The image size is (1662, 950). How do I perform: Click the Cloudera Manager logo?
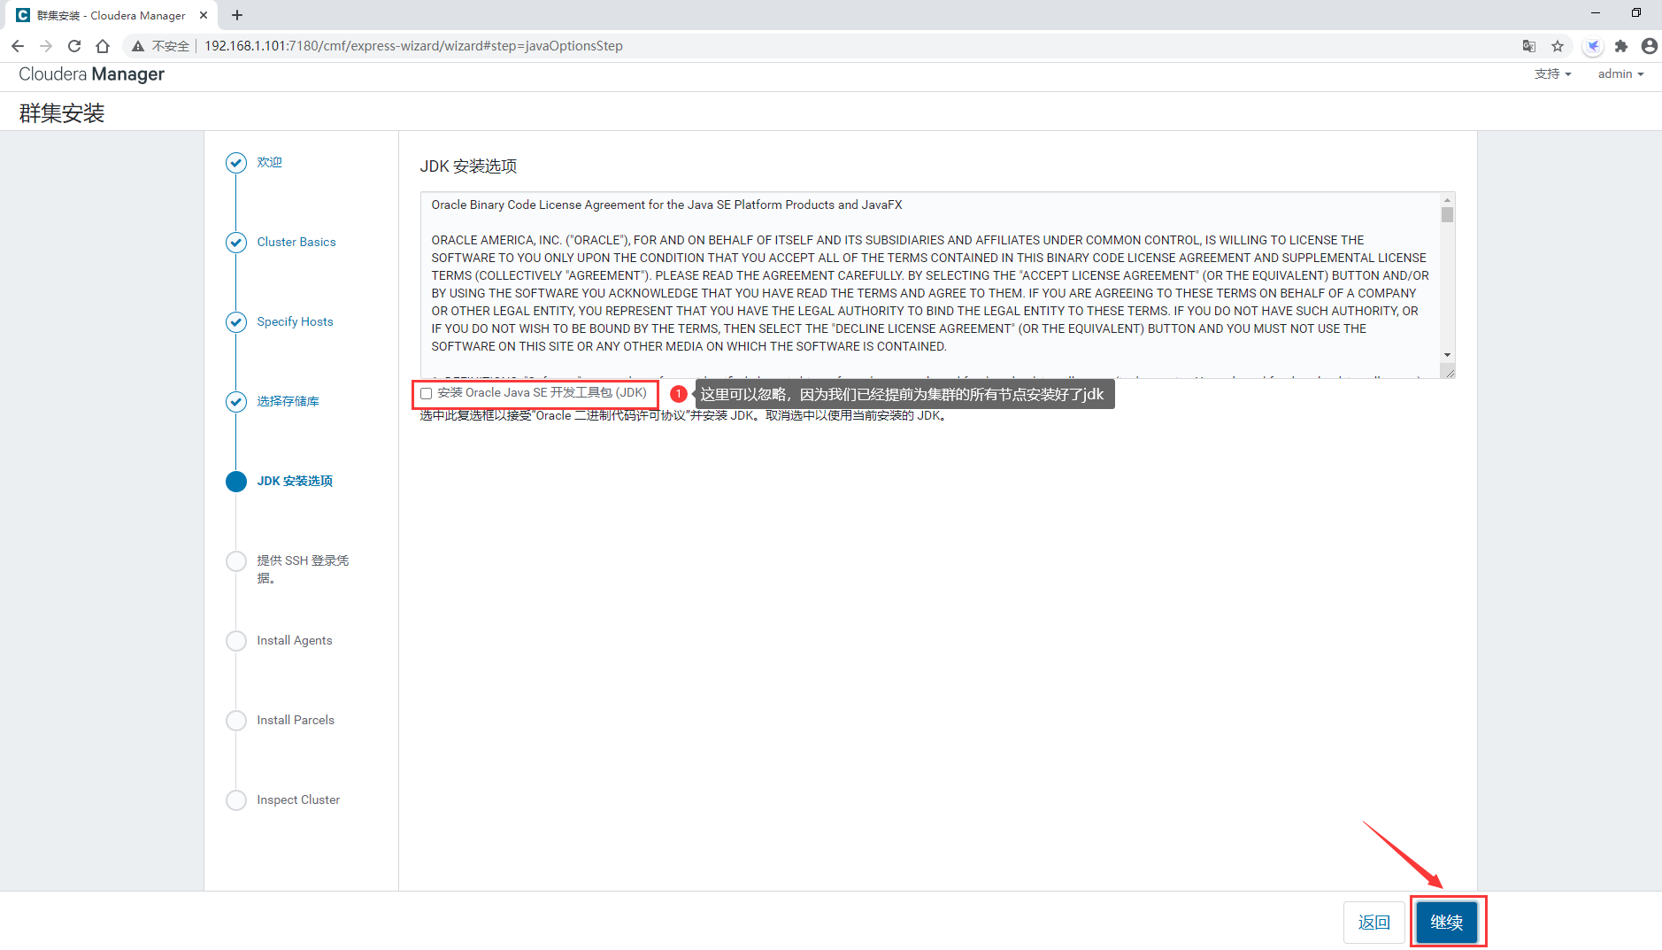[x=91, y=74]
